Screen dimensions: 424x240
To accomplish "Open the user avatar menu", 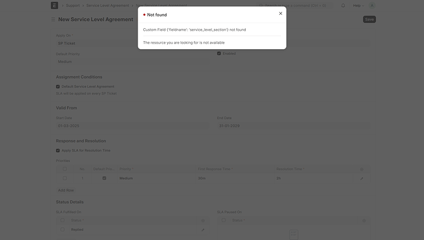I will pyautogui.click(x=372, y=6).
